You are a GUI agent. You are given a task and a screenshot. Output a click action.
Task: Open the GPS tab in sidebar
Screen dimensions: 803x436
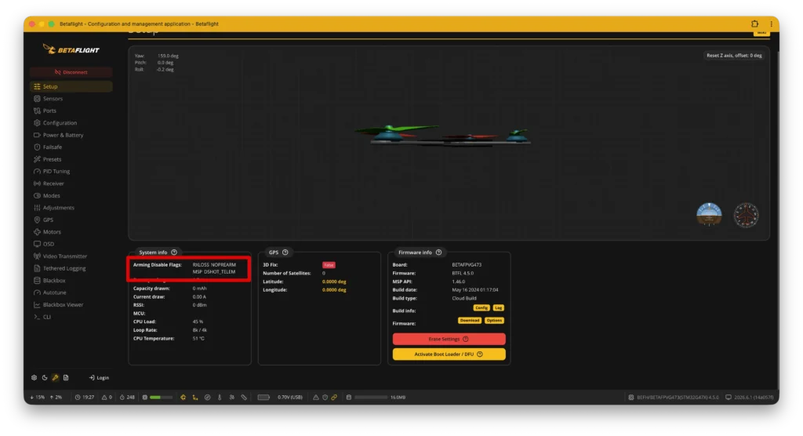[71, 220]
